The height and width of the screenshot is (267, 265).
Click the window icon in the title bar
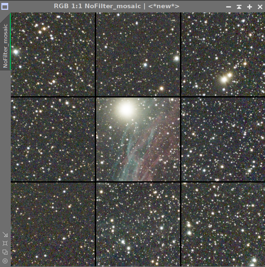[x=5, y=7]
